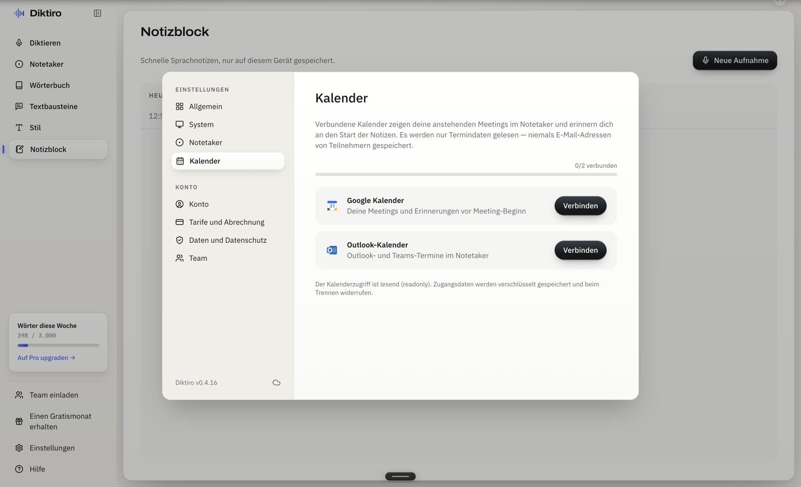
Task: Click the monitor icon beside System
Action: [x=180, y=124]
